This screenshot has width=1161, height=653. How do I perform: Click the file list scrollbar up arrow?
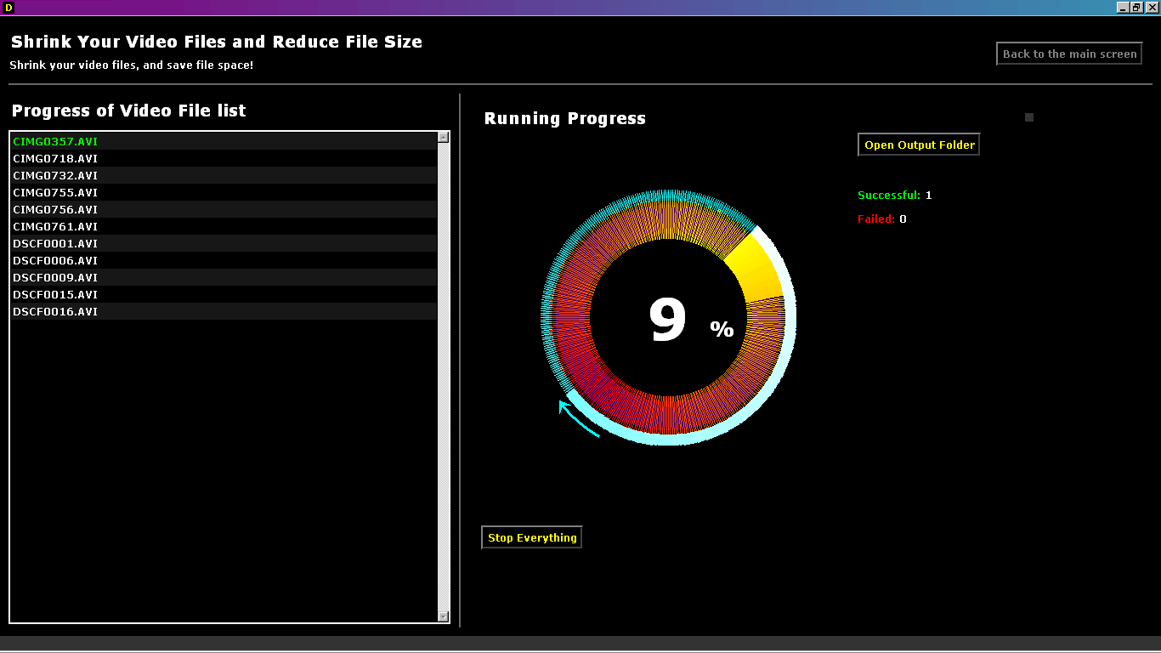point(443,137)
